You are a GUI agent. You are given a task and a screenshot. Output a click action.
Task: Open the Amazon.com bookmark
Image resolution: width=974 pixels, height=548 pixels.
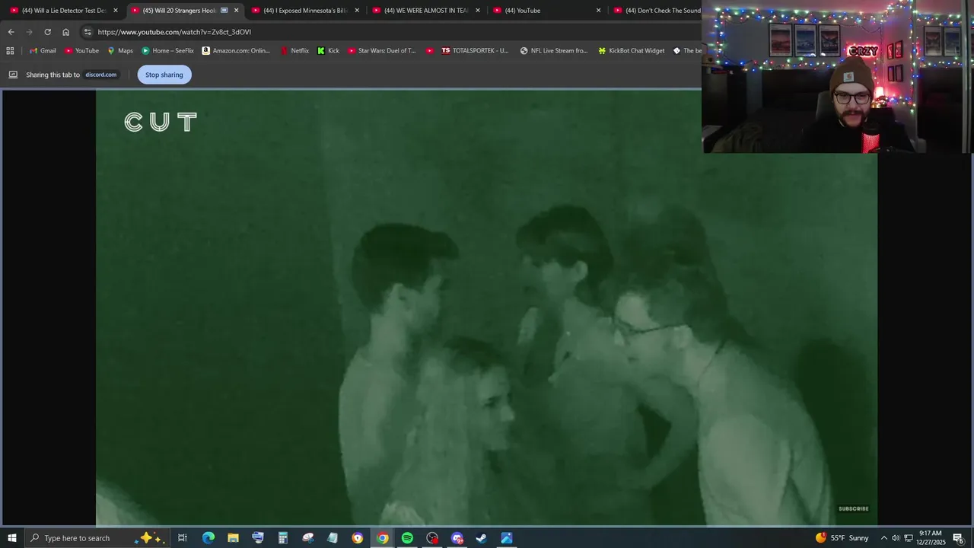(x=236, y=50)
